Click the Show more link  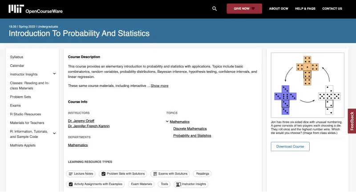pos(159,86)
